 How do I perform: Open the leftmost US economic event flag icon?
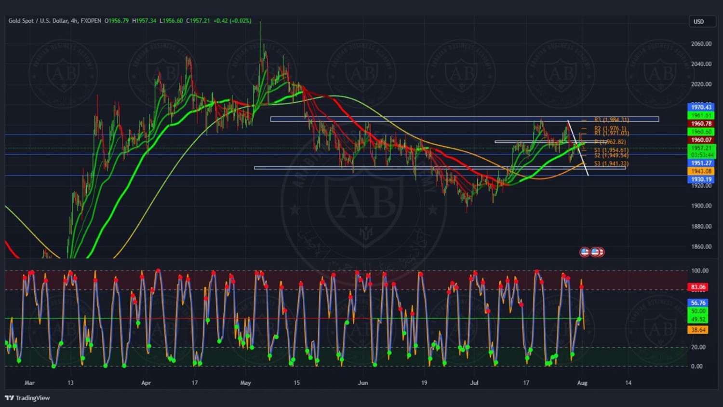point(585,252)
